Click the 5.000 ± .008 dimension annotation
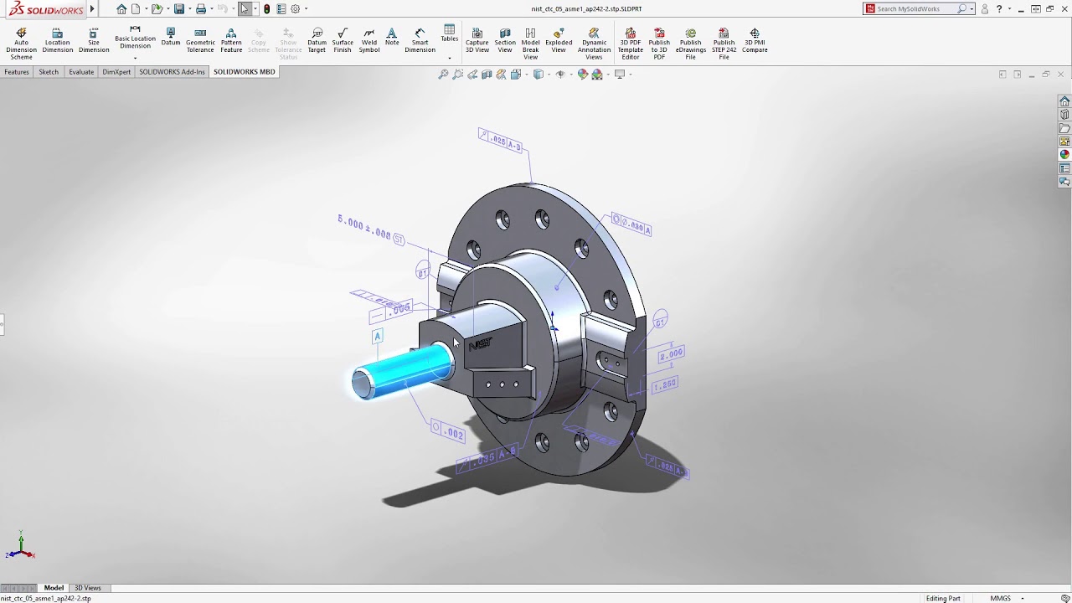This screenshot has width=1072, height=603. (x=371, y=229)
